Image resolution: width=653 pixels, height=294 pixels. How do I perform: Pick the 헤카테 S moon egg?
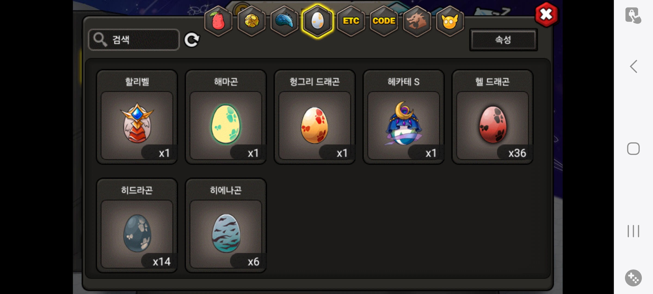[x=404, y=117]
